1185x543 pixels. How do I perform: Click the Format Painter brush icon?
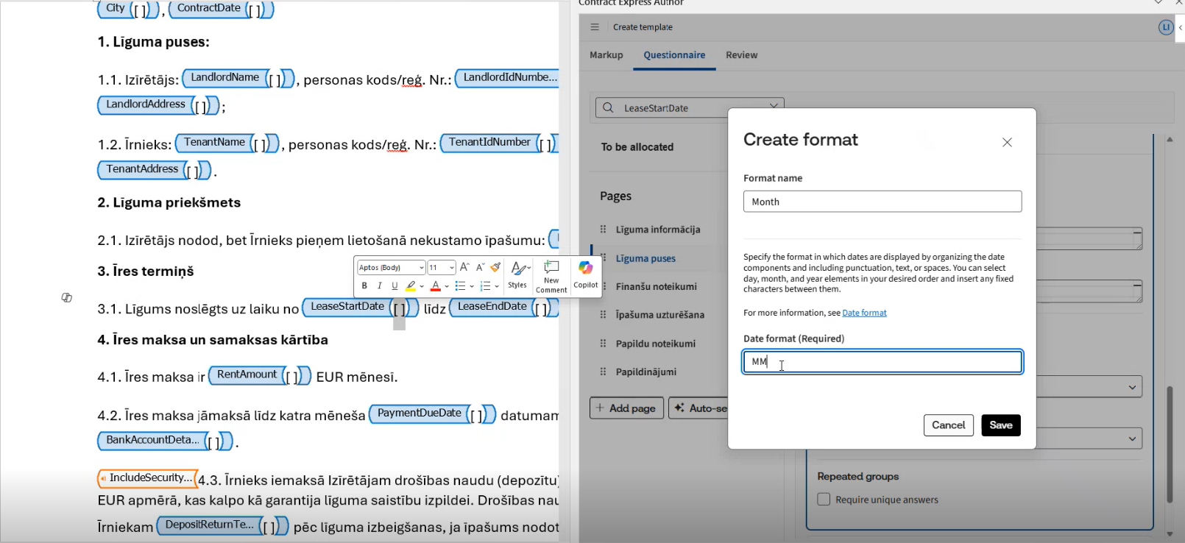coord(495,268)
